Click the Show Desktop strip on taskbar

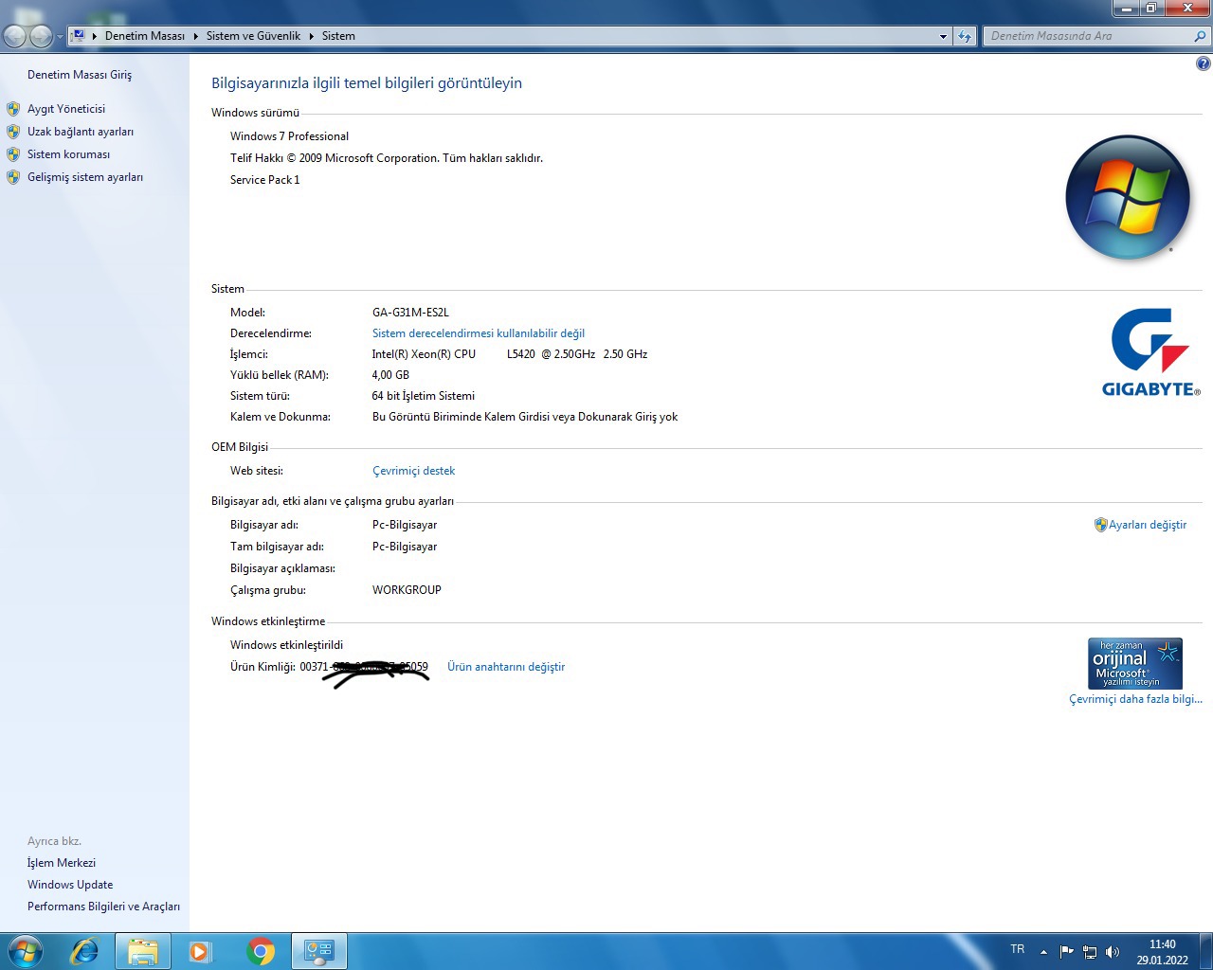coord(1205,951)
